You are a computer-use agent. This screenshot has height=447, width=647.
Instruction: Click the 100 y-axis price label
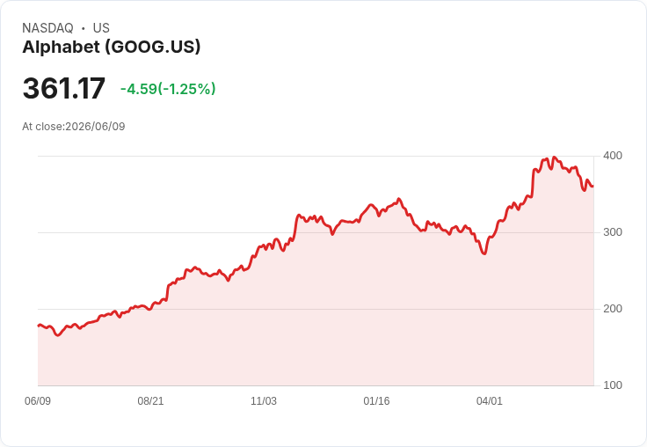613,385
